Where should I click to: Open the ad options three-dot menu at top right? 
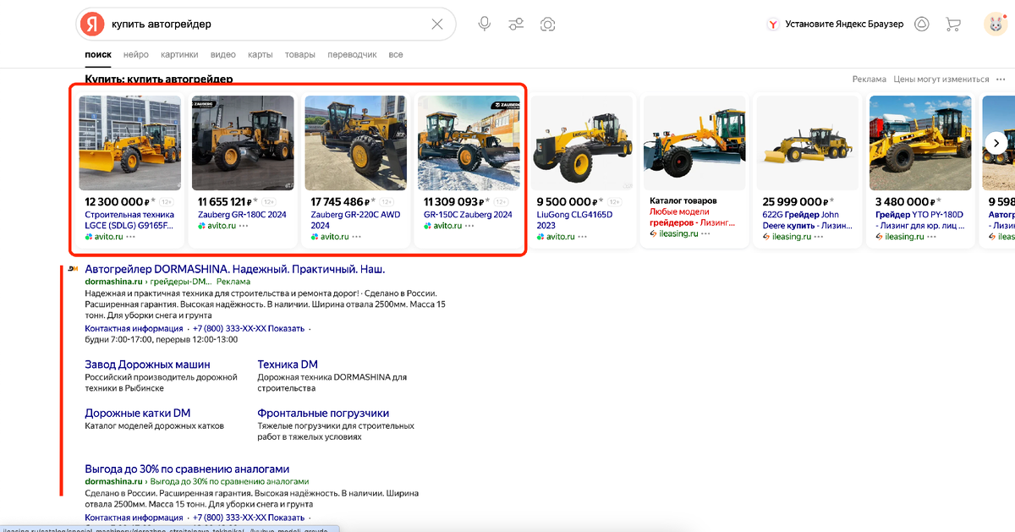point(1001,79)
